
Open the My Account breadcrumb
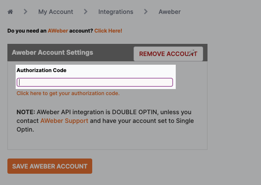click(x=56, y=12)
